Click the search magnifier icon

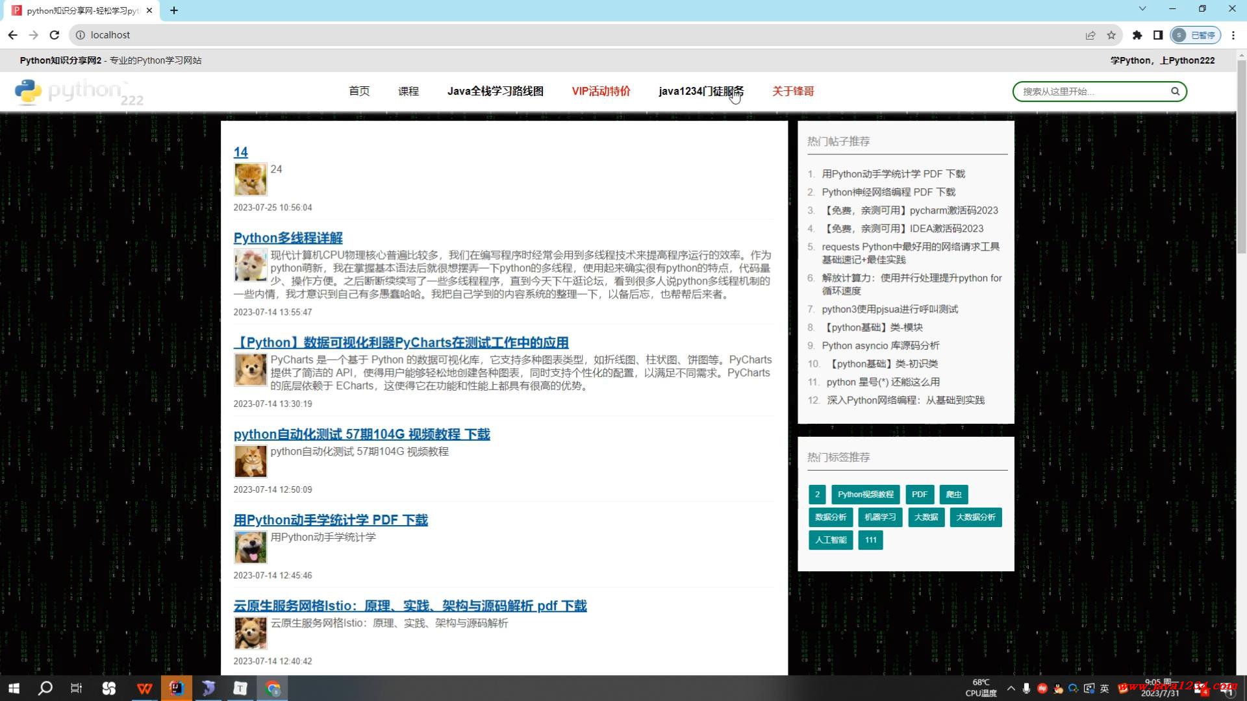(1175, 92)
